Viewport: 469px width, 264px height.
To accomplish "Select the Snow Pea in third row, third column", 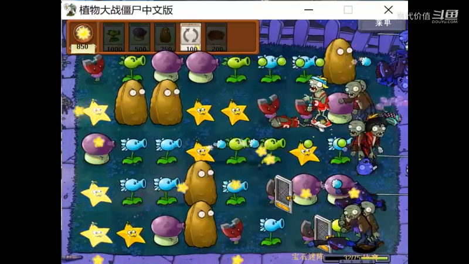I will pyautogui.click(x=168, y=151).
